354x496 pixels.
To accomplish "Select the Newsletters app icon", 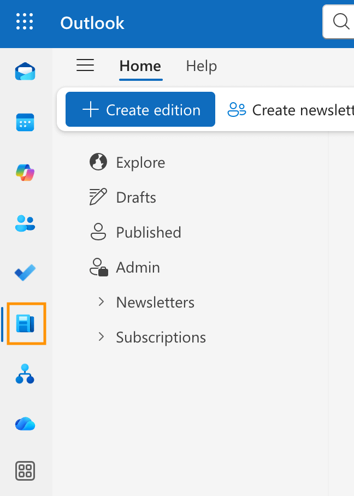I will pos(25,323).
